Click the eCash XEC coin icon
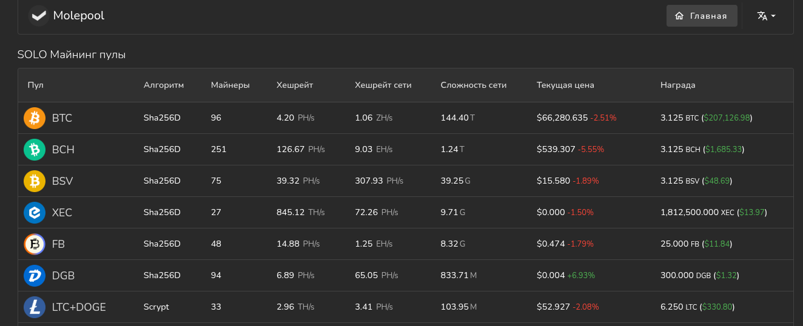Screen dimensions: 803x326 point(35,213)
